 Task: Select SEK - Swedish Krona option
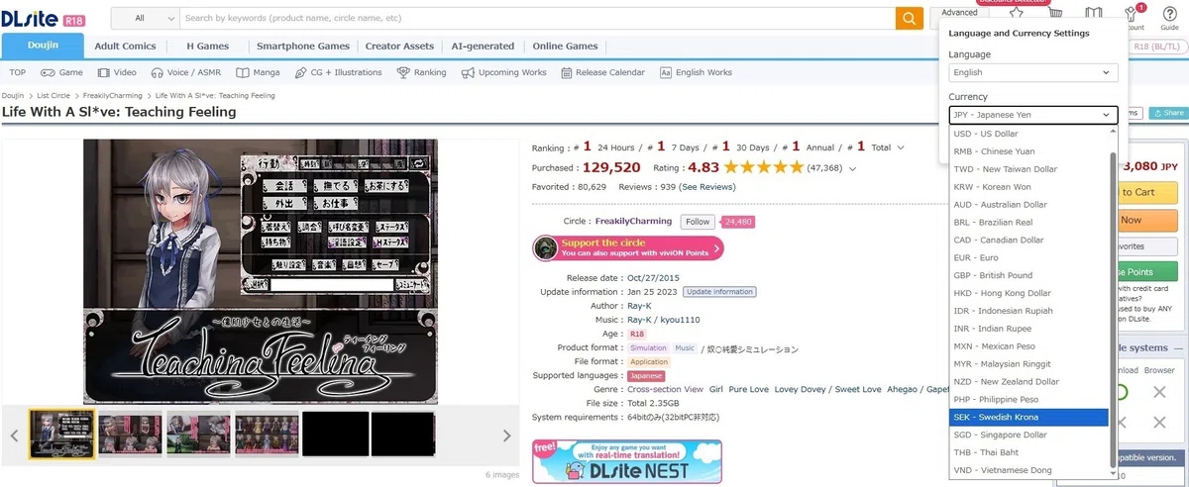tap(1028, 417)
